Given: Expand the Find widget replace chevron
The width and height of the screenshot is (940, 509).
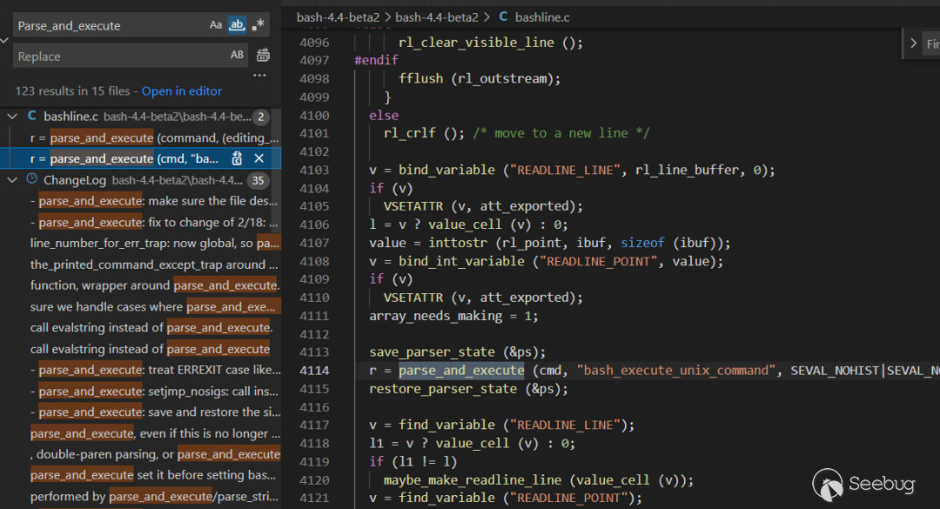Looking at the screenshot, I should pyautogui.click(x=912, y=44).
